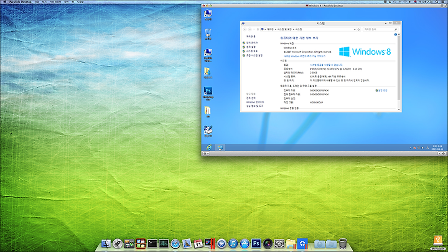
Task: Open Performance Information and Tools link
Action: [x=255, y=106]
